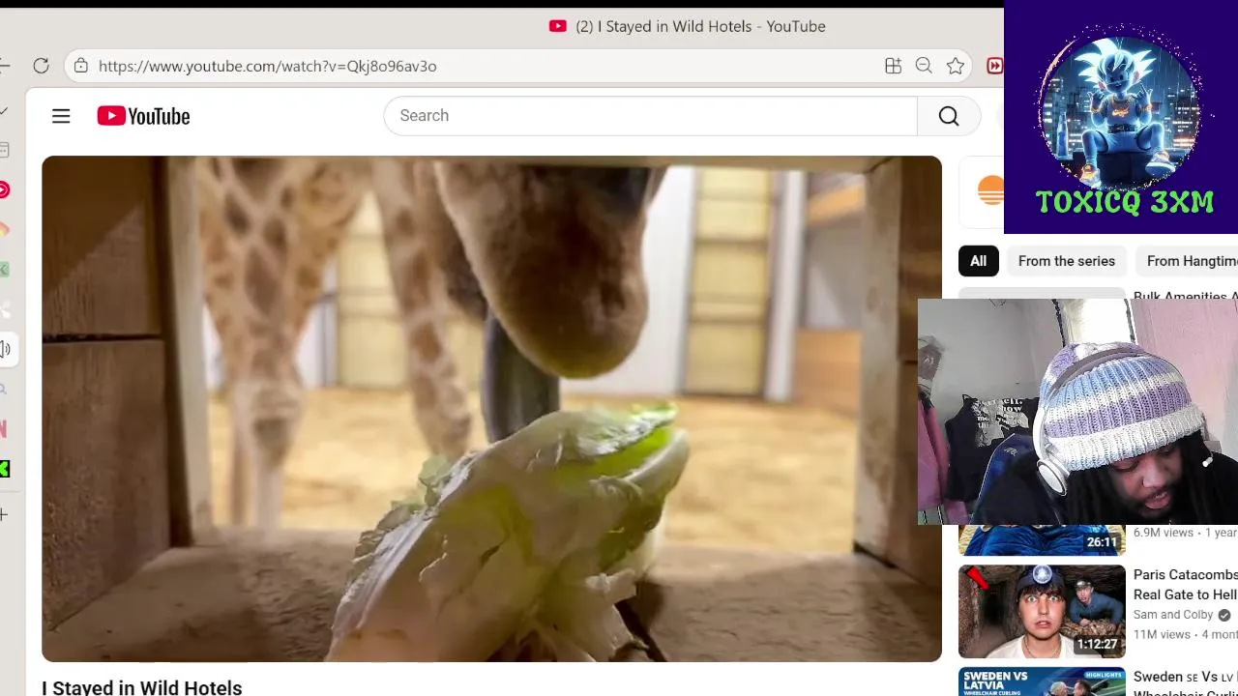Click the "I Stayed in Wild Hotels" title
Image resolution: width=1238 pixels, height=696 pixels.
point(142,687)
